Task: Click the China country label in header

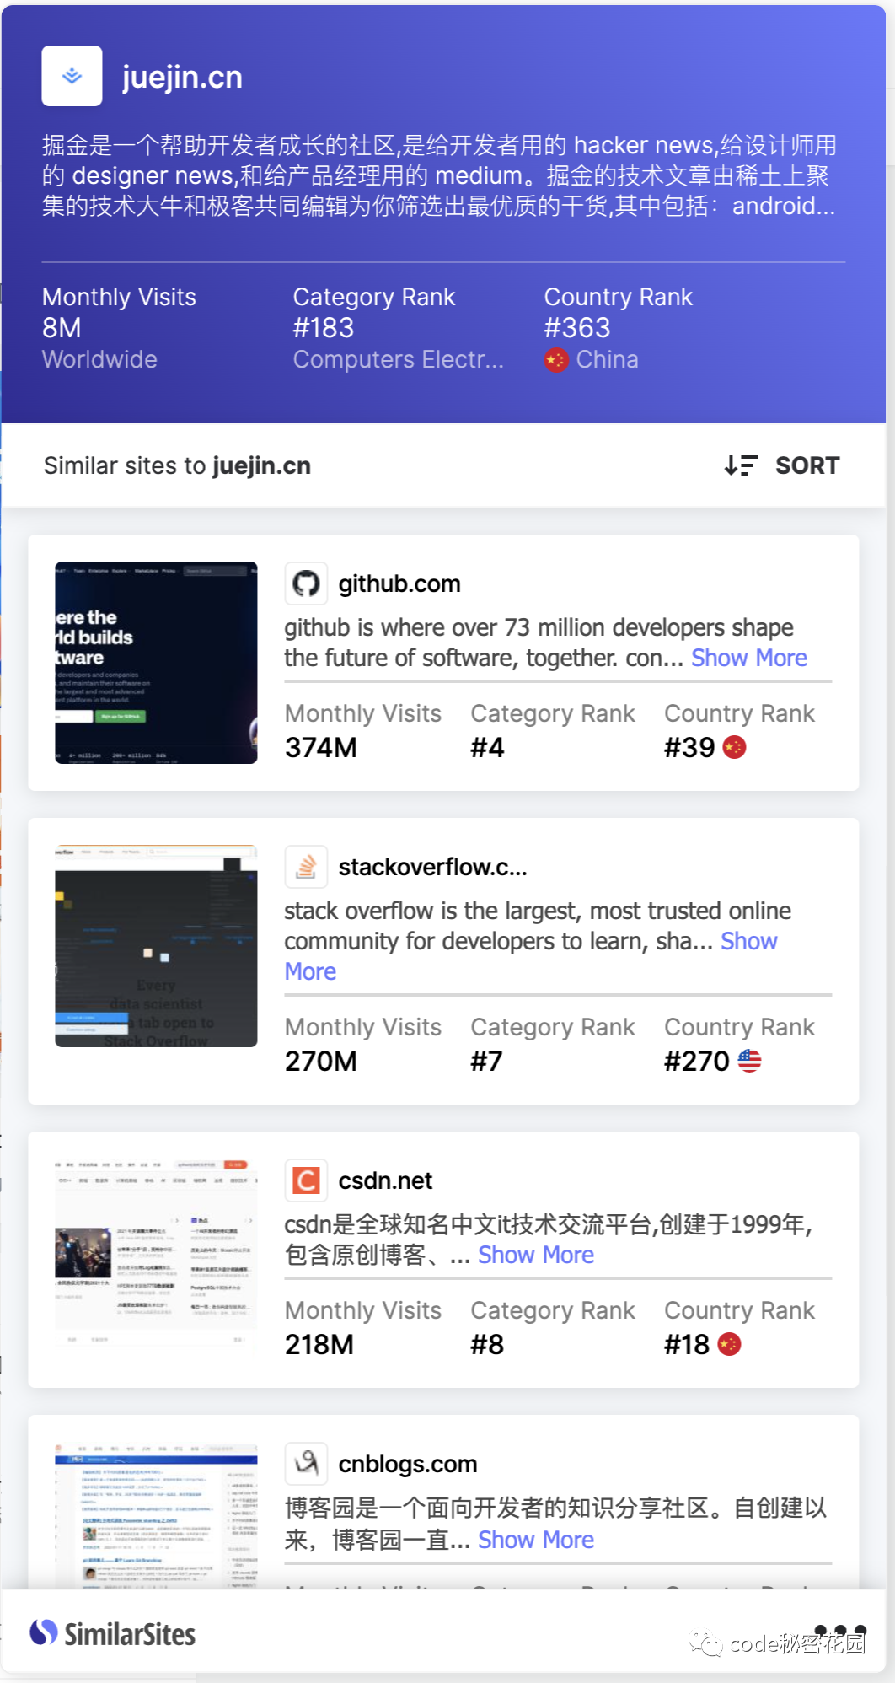Action: pos(608,360)
